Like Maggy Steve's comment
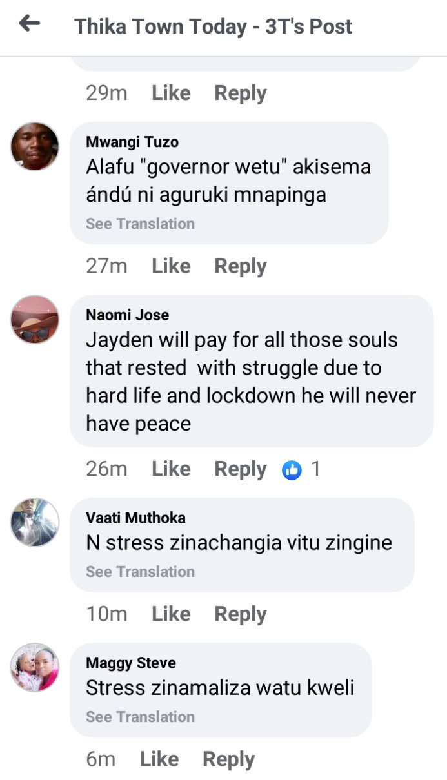This screenshot has width=447, height=780. [159, 759]
